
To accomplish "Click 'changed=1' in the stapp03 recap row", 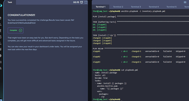I will [136, 62].
